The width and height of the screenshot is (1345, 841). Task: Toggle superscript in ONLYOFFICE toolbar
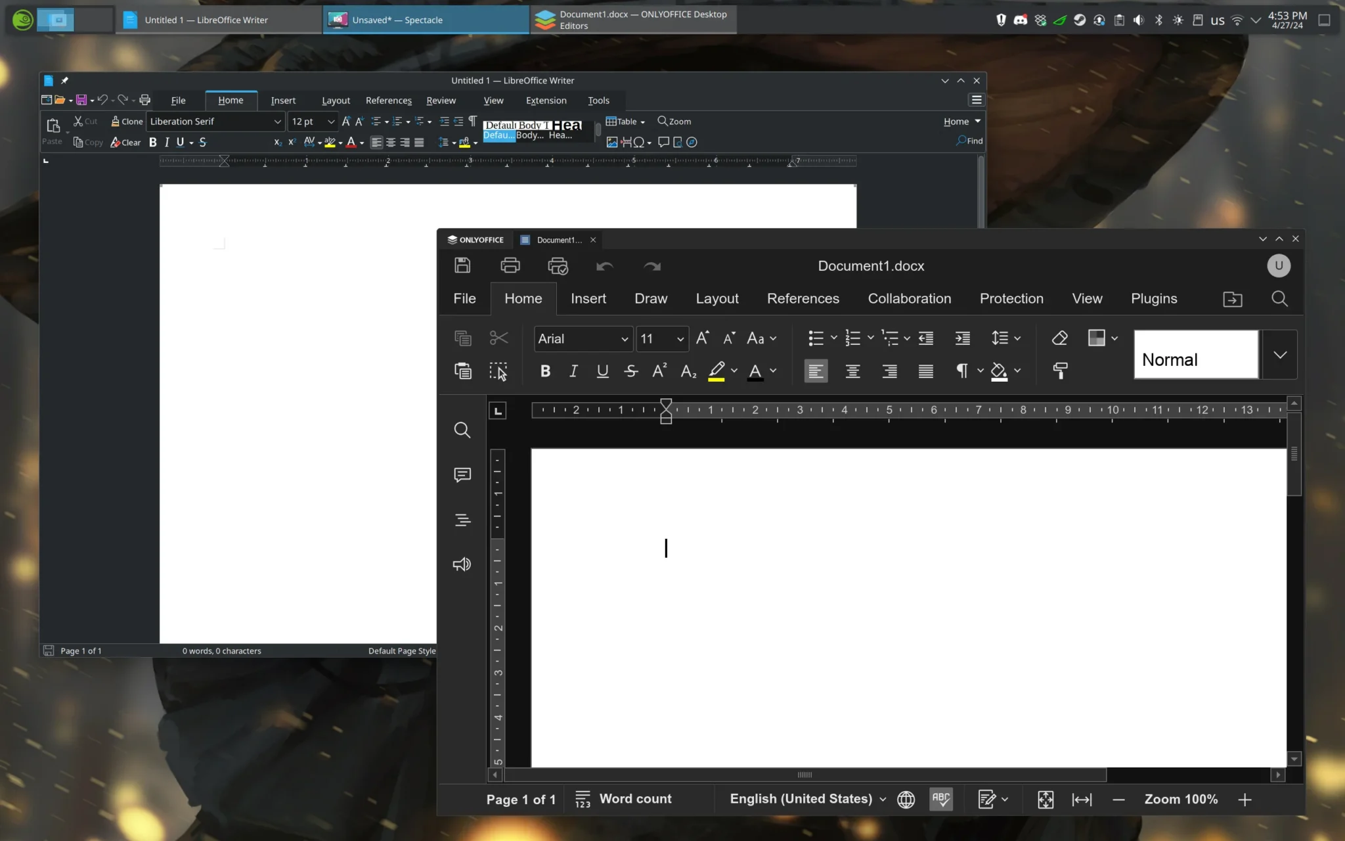pos(659,371)
